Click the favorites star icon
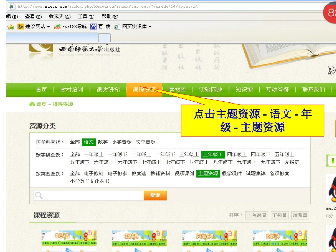The width and height of the screenshot is (336, 252). [x=11, y=27]
